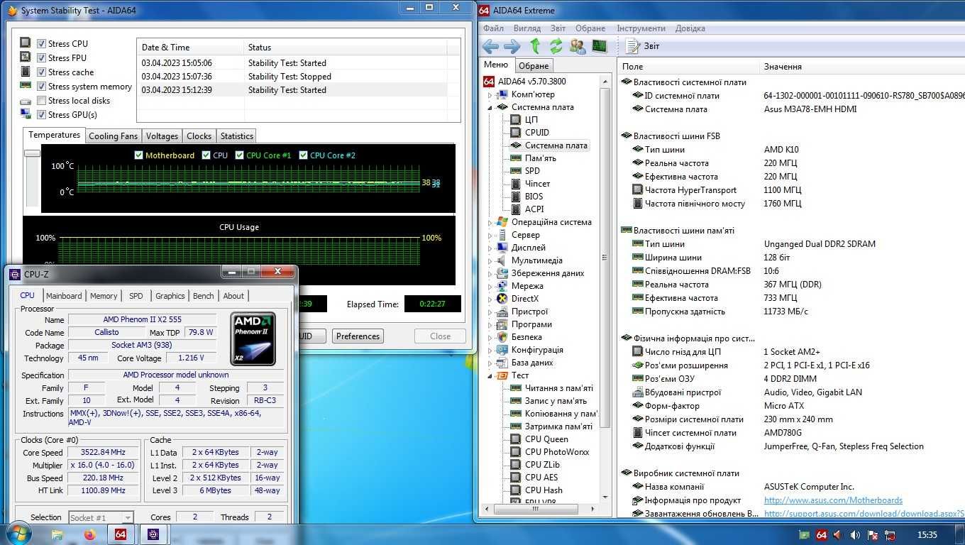Screen dimensions: 965x545
Task: Refresh the AIDA64 page with green arrows icon
Action: (x=556, y=46)
